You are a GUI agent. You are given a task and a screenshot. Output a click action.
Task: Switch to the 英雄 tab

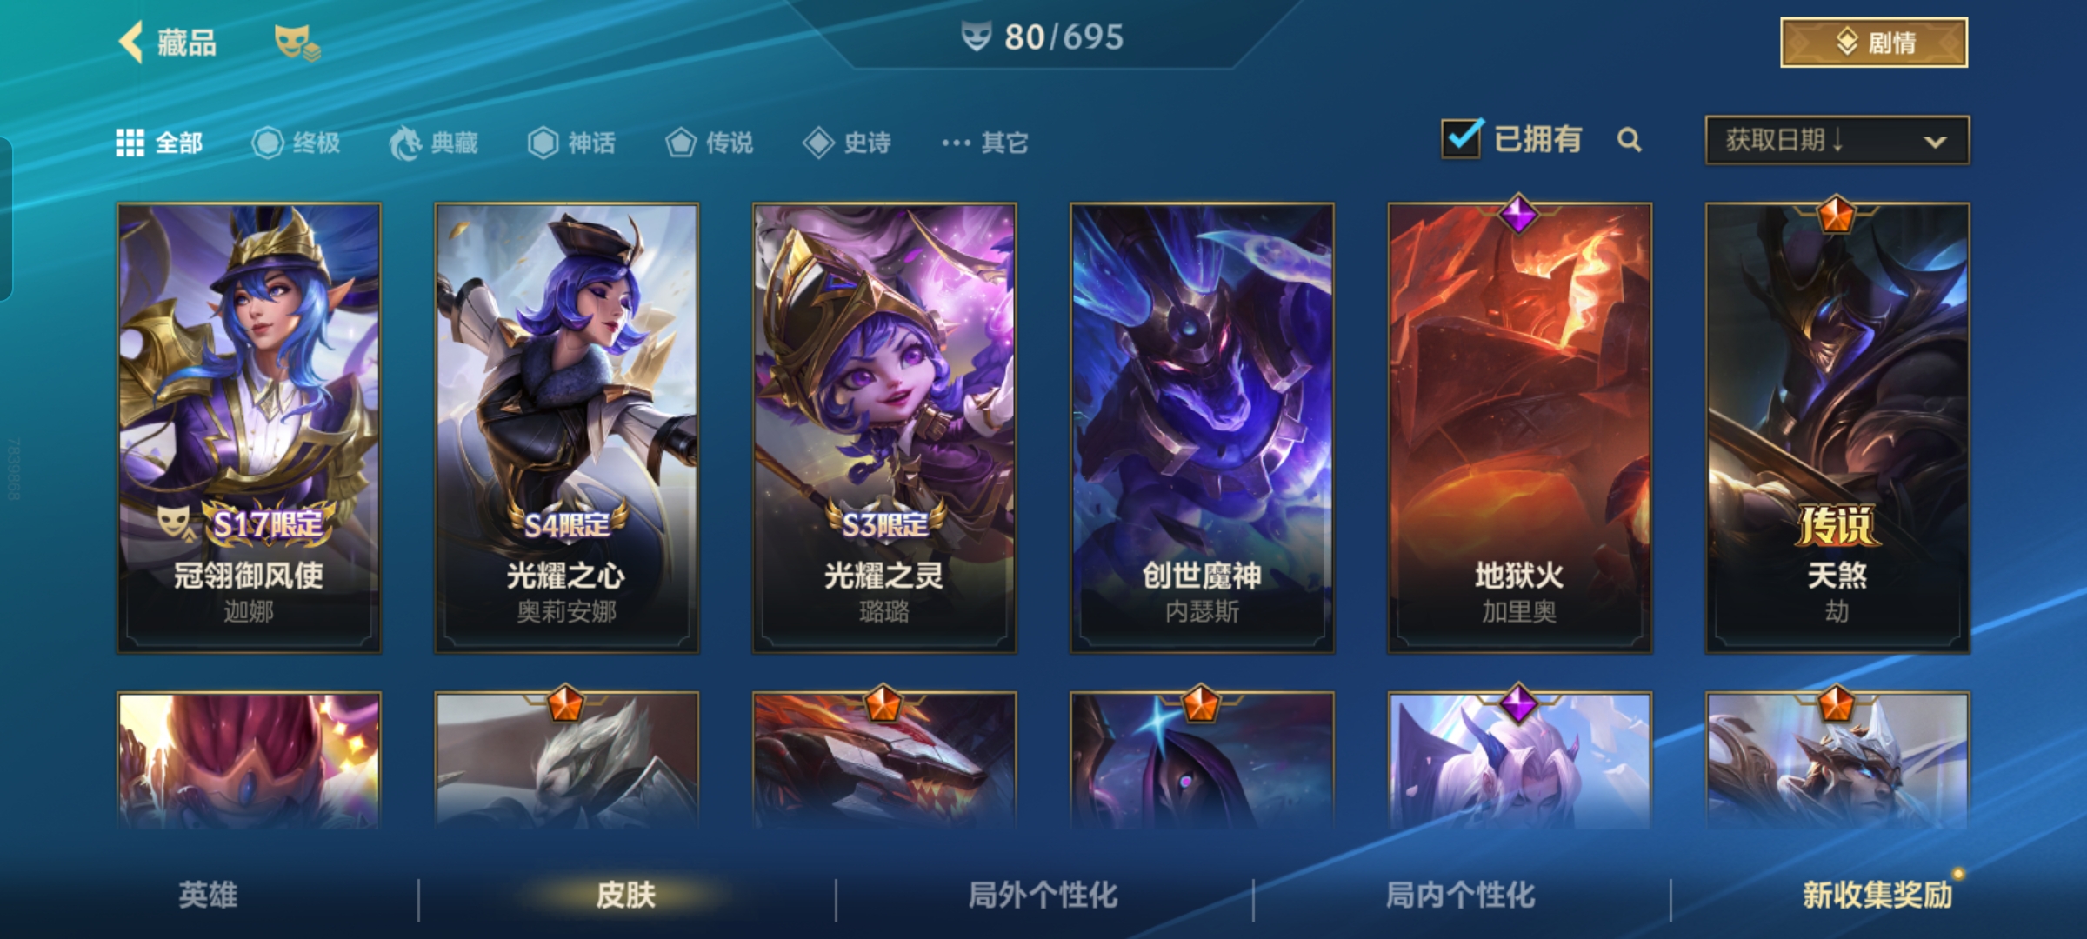[208, 895]
